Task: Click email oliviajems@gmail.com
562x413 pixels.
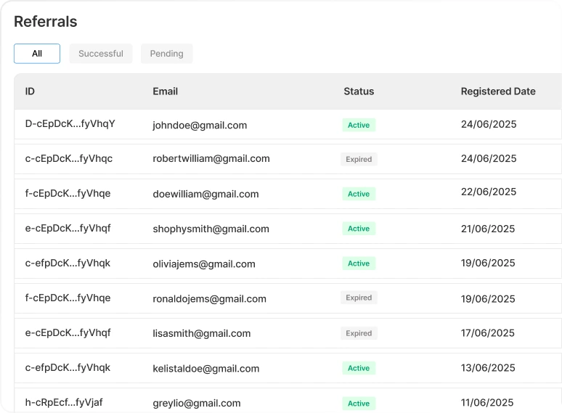Action: click(x=204, y=264)
